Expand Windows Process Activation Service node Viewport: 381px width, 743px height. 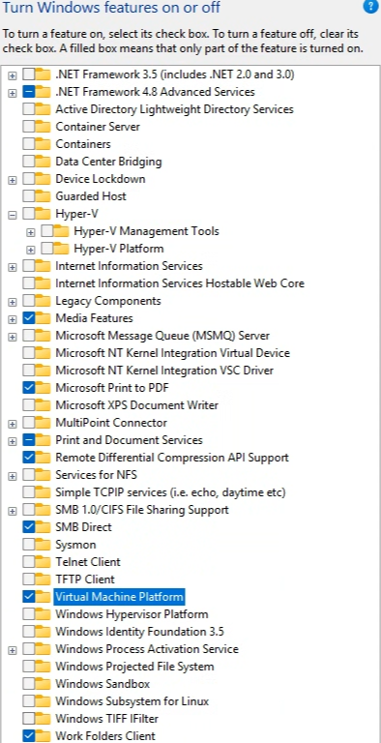tap(13, 650)
